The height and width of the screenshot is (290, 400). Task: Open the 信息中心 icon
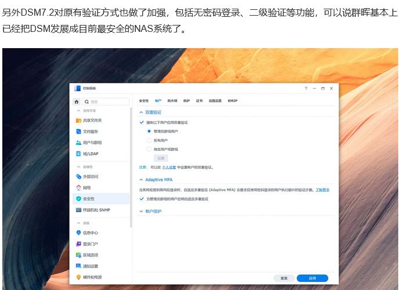click(x=78, y=233)
